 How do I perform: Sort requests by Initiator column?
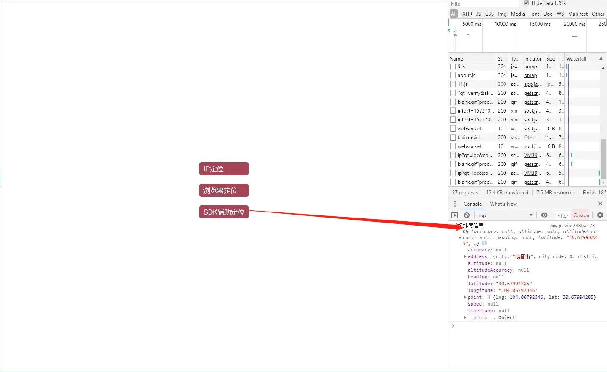[x=533, y=59]
